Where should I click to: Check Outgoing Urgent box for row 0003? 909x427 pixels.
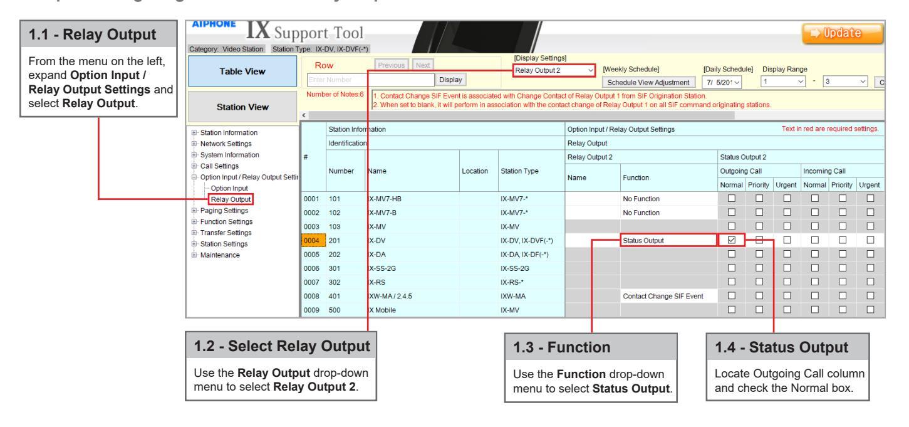(786, 226)
